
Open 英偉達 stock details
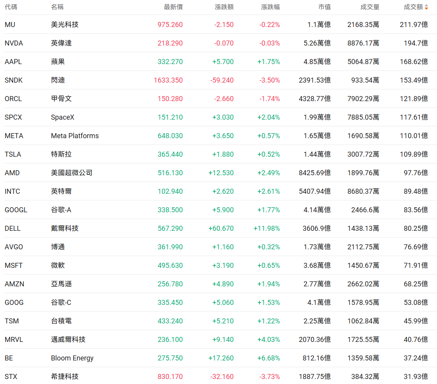pyautogui.click(x=61, y=43)
